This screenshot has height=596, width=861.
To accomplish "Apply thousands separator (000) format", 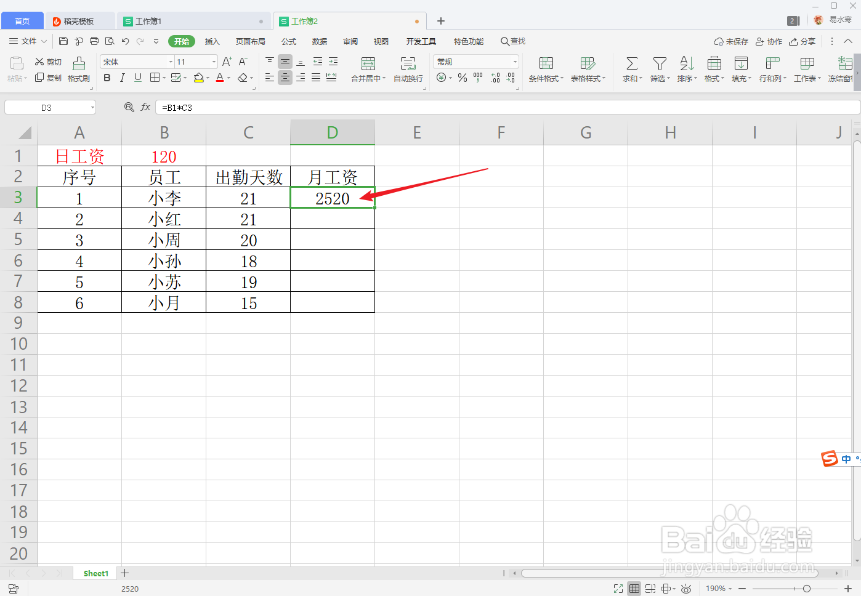I will [x=478, y=78].
